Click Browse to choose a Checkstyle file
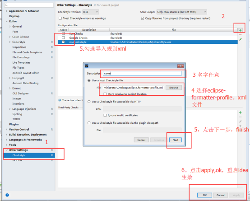Viewport: 250px width, 201px height. (174, 88)
